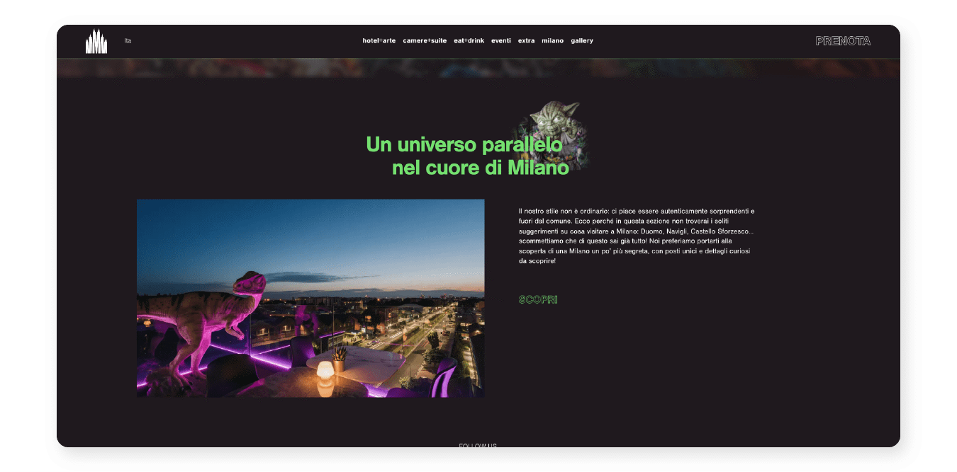Click the 'Il nostro stile' description paragraph
This screenshot has height=472, width=957.
click(x=636, y=236)
